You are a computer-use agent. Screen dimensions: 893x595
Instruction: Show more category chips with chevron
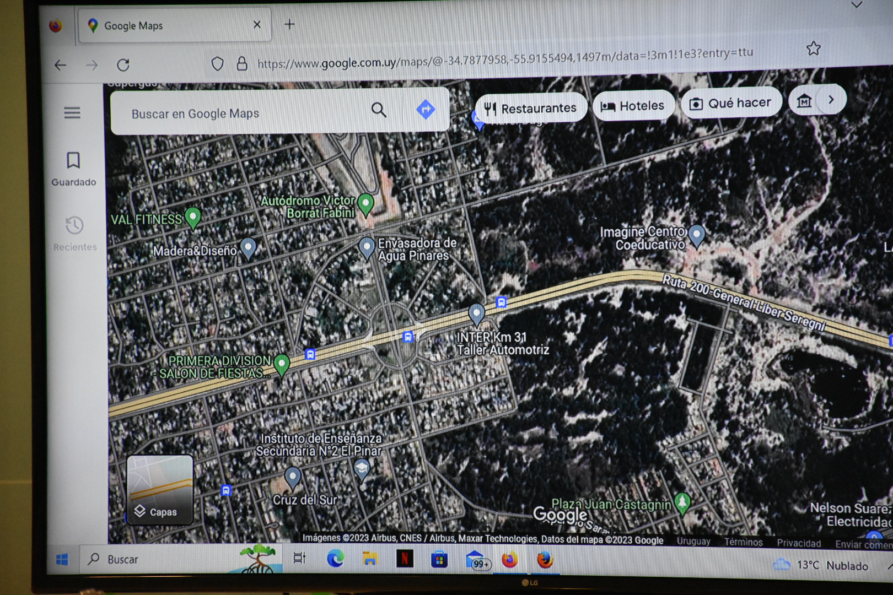point(831,100)
